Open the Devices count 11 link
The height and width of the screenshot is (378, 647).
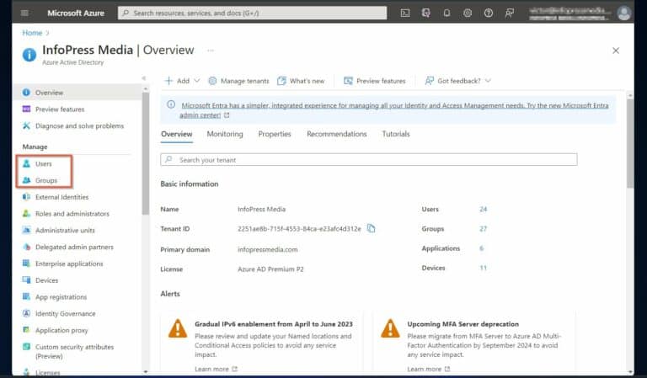(484, 268)
